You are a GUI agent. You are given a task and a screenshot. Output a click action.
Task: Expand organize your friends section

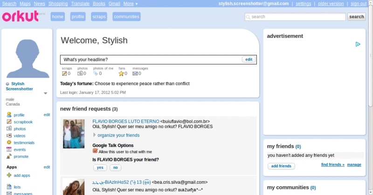coord(95,135)
